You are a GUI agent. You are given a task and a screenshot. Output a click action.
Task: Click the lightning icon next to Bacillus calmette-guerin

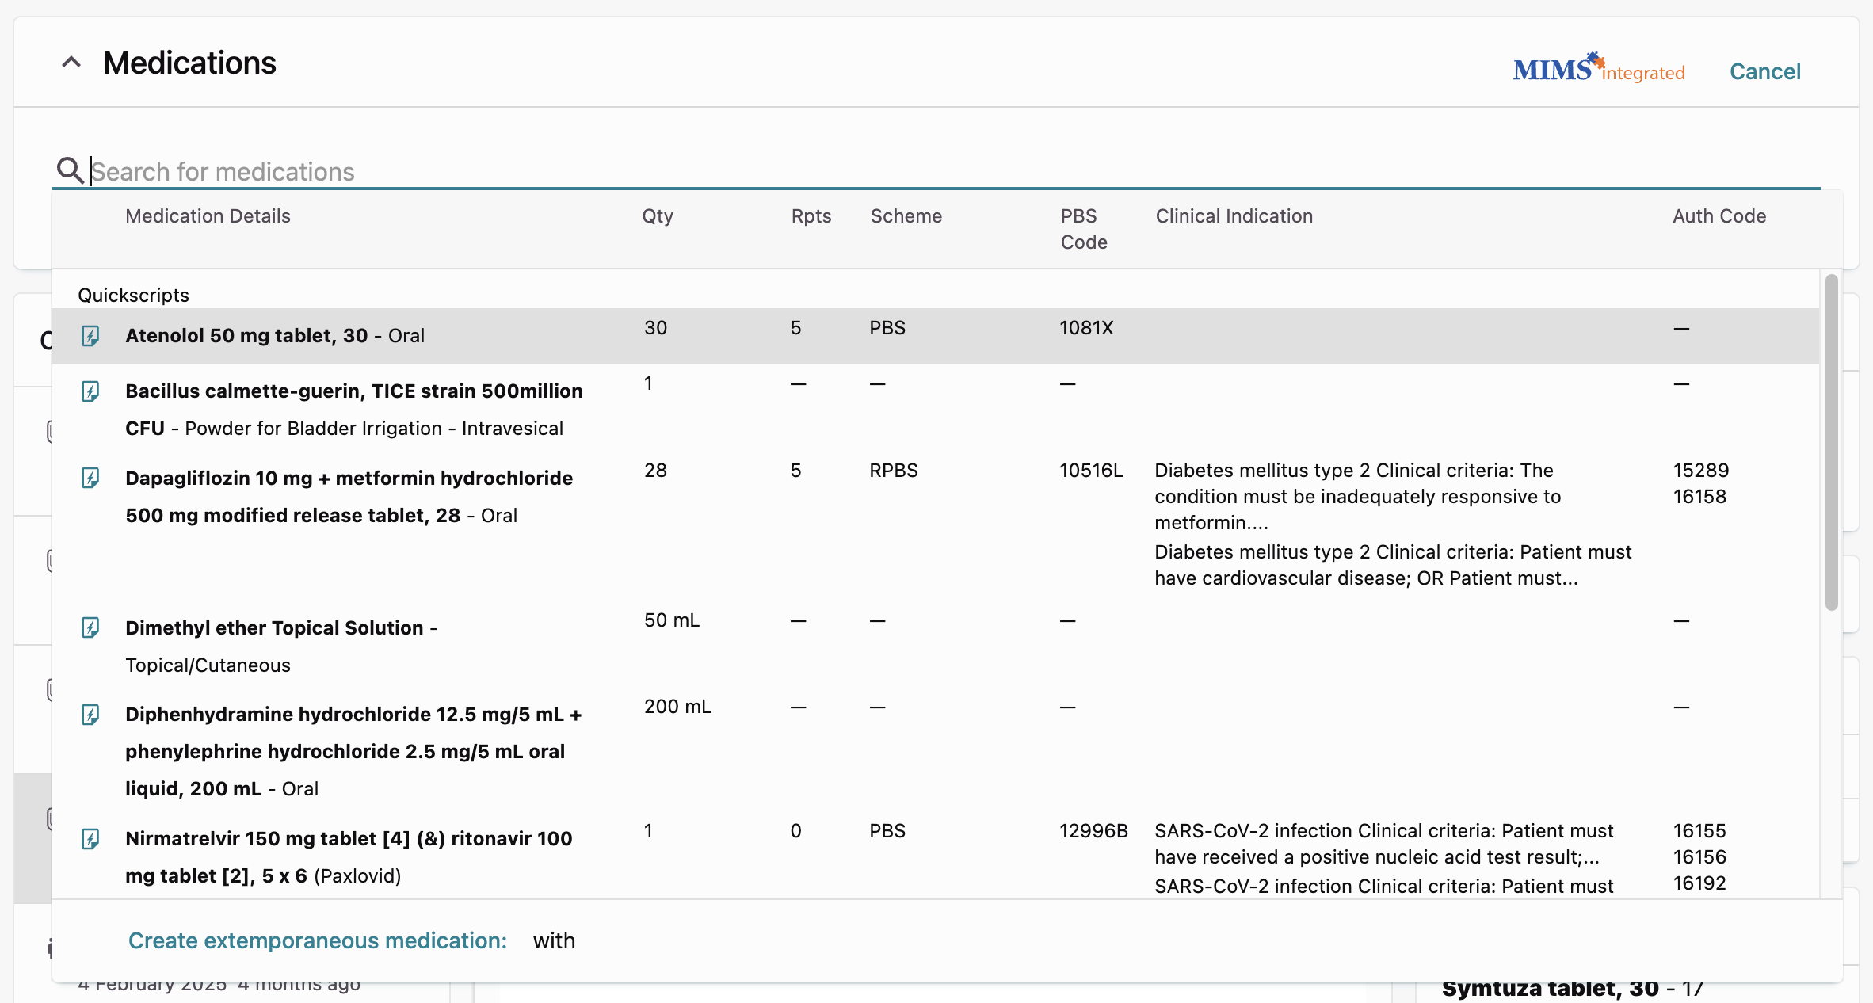coord(90,391)
